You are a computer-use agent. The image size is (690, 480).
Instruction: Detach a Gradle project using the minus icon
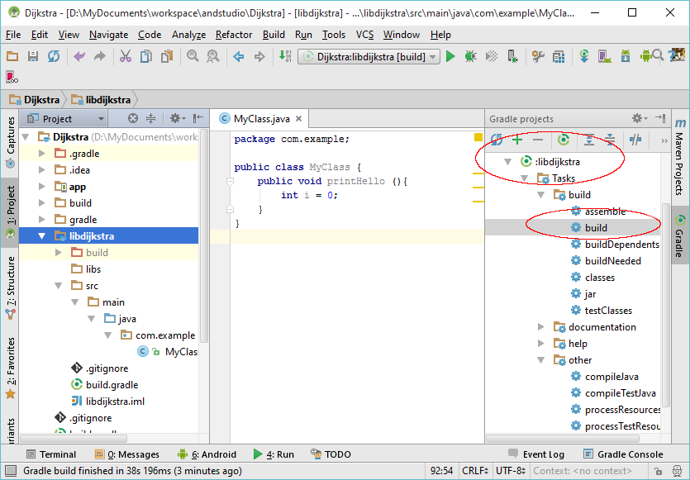(538, 140)
